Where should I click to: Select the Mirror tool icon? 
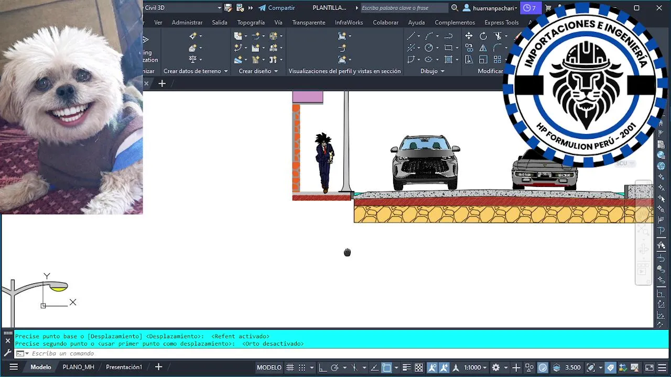click(483, 48)
